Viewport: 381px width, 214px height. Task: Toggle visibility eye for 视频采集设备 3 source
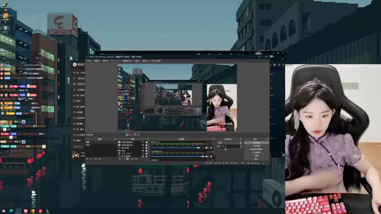[x=143, y=142]
